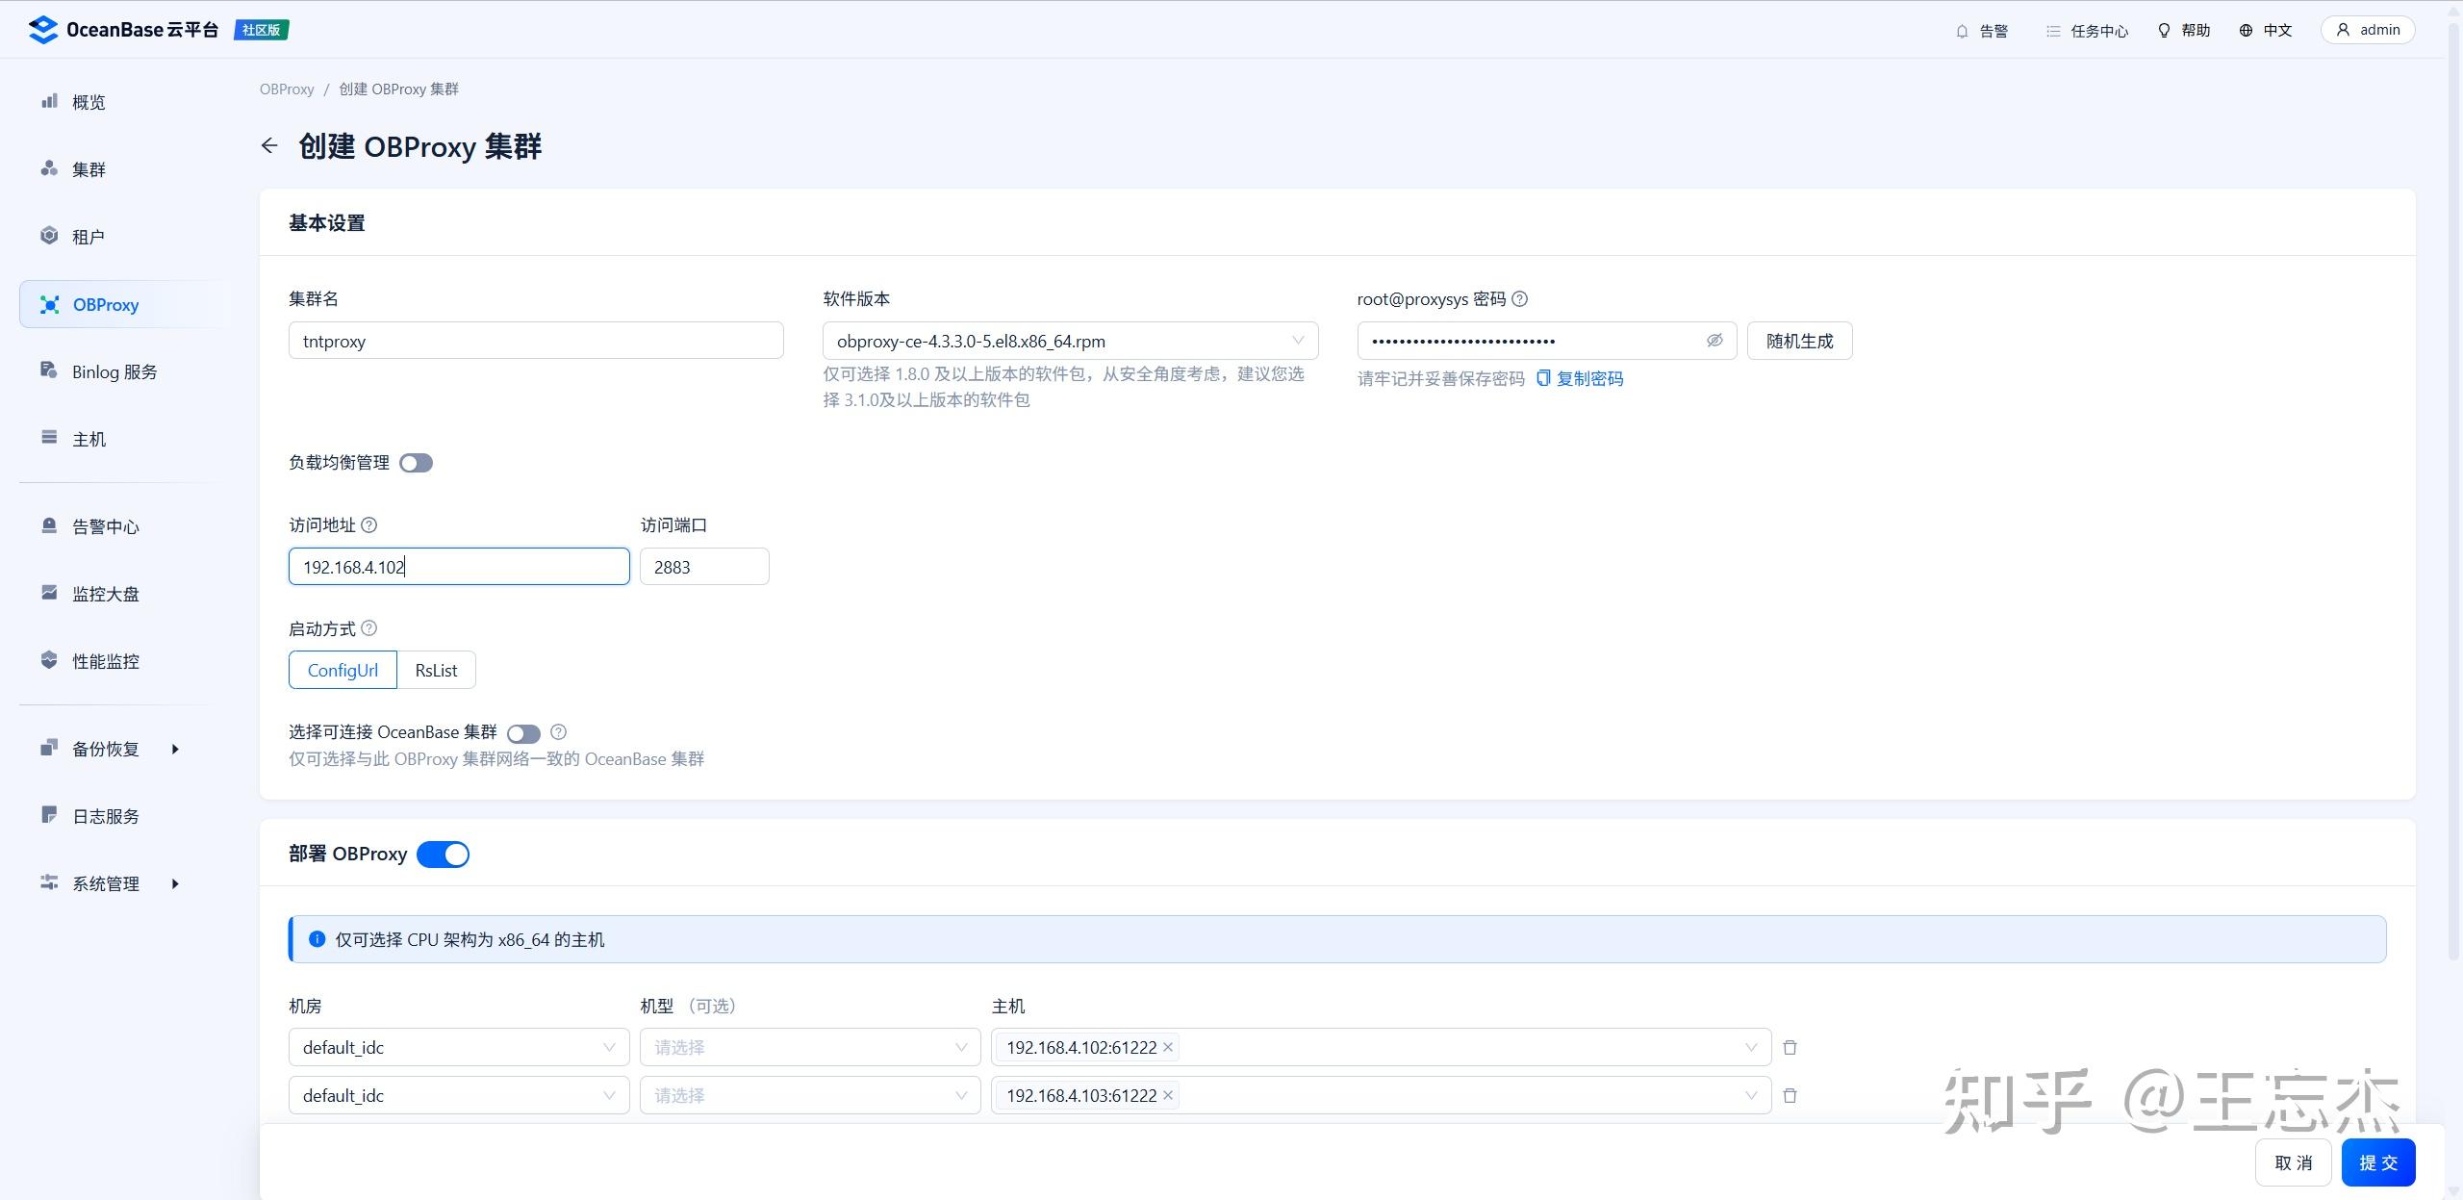Open the 告警中心 page

[105, 526]
